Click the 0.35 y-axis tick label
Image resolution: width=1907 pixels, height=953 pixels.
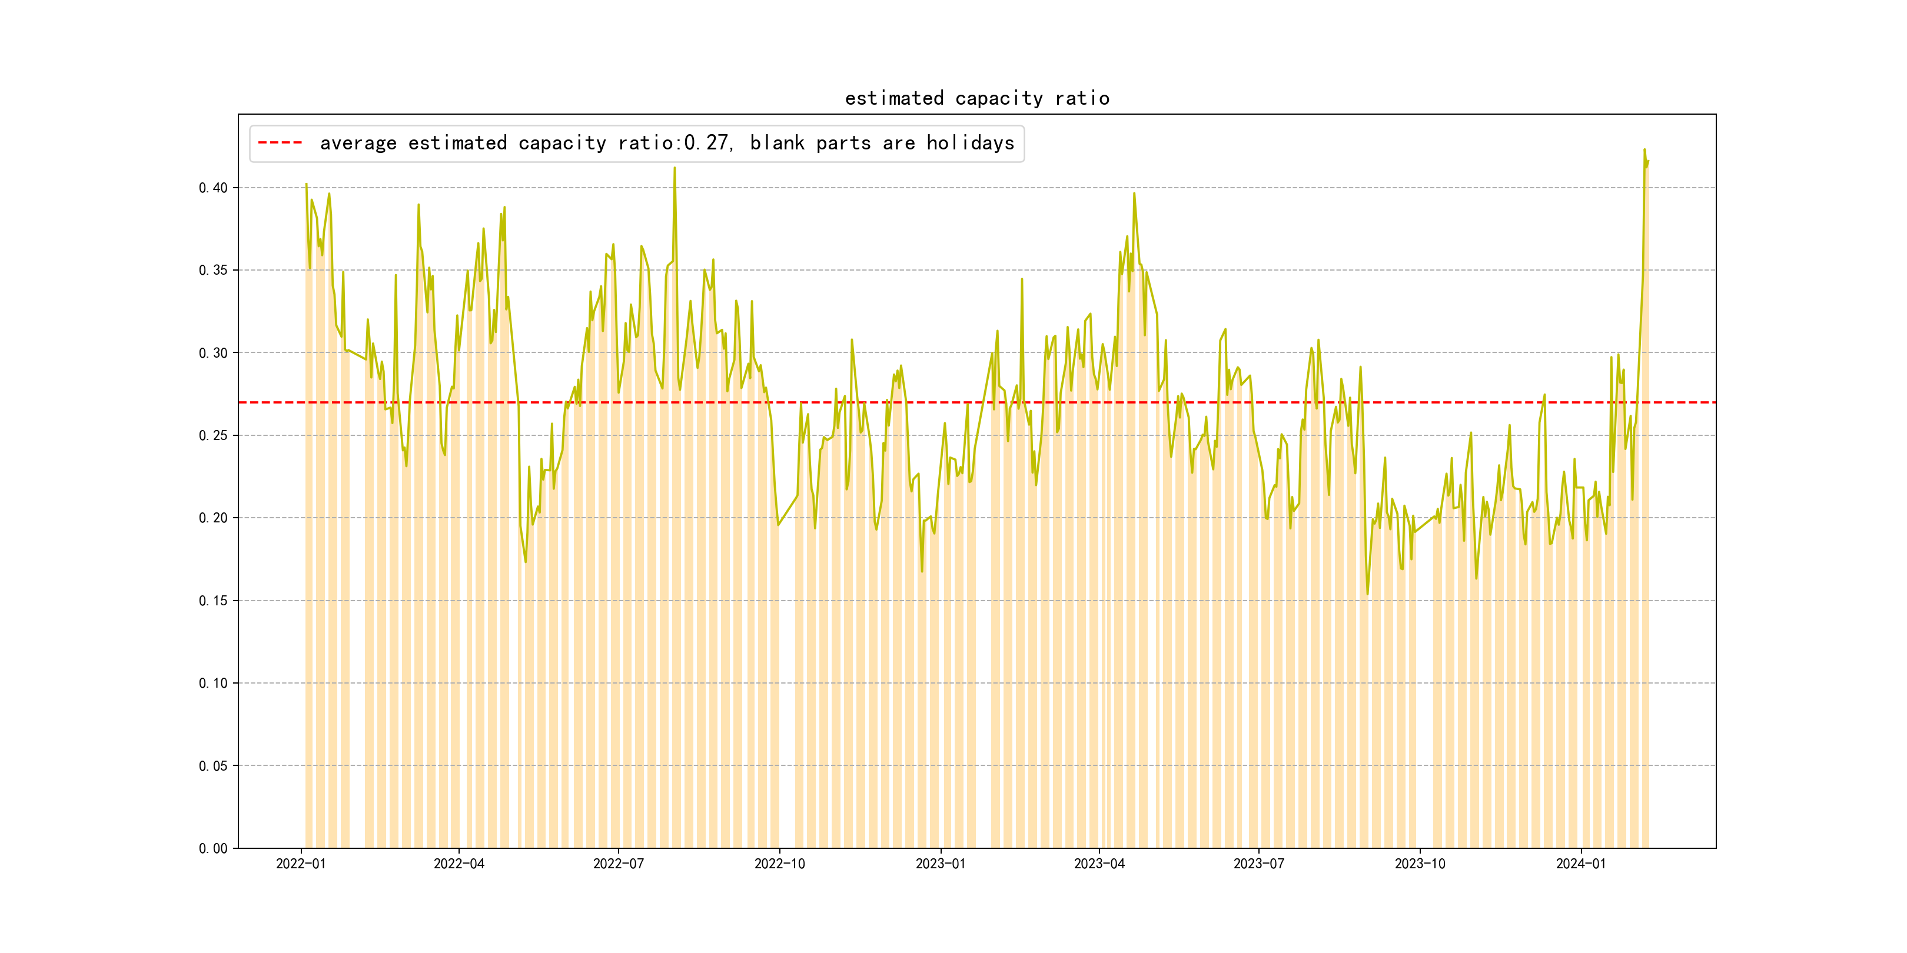[x=213, y=270]
